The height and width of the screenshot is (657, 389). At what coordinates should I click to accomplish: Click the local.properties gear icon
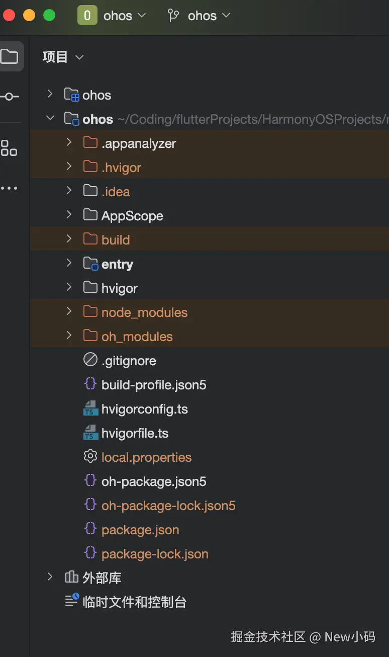(x=90, y=457)
